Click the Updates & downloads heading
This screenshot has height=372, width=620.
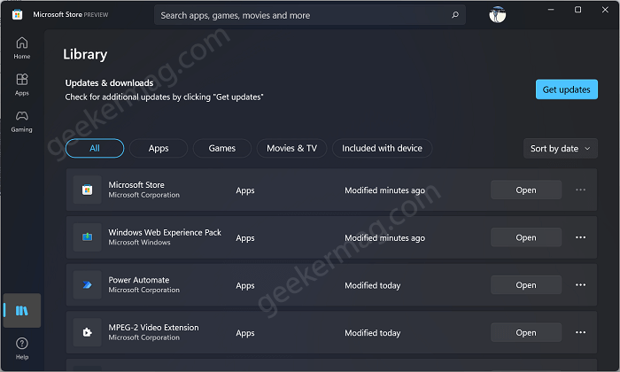click(109, 83)
